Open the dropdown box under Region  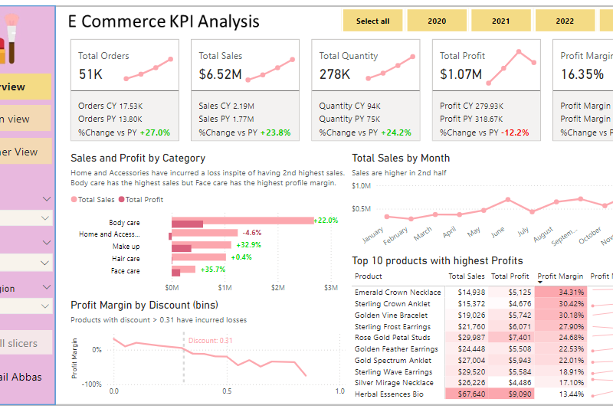(x=26, y=306)
